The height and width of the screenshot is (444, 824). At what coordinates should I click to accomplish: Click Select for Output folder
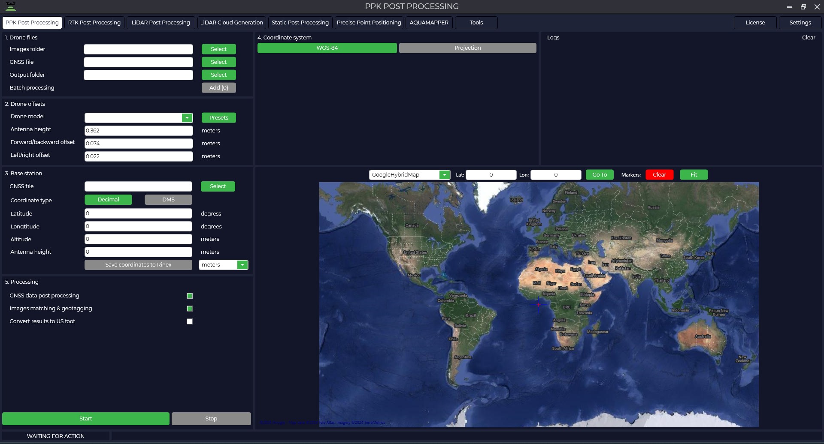tap(219, 75)
